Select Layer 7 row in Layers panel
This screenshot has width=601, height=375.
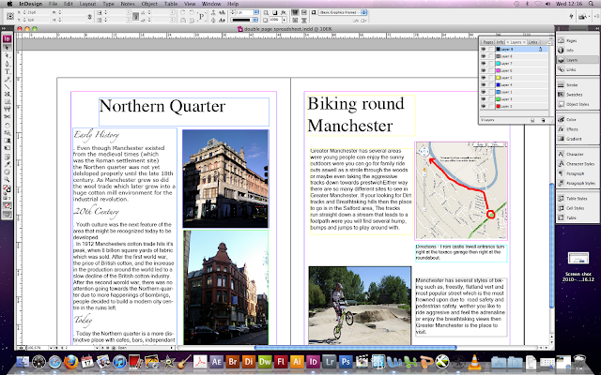[x=514, y=64]
